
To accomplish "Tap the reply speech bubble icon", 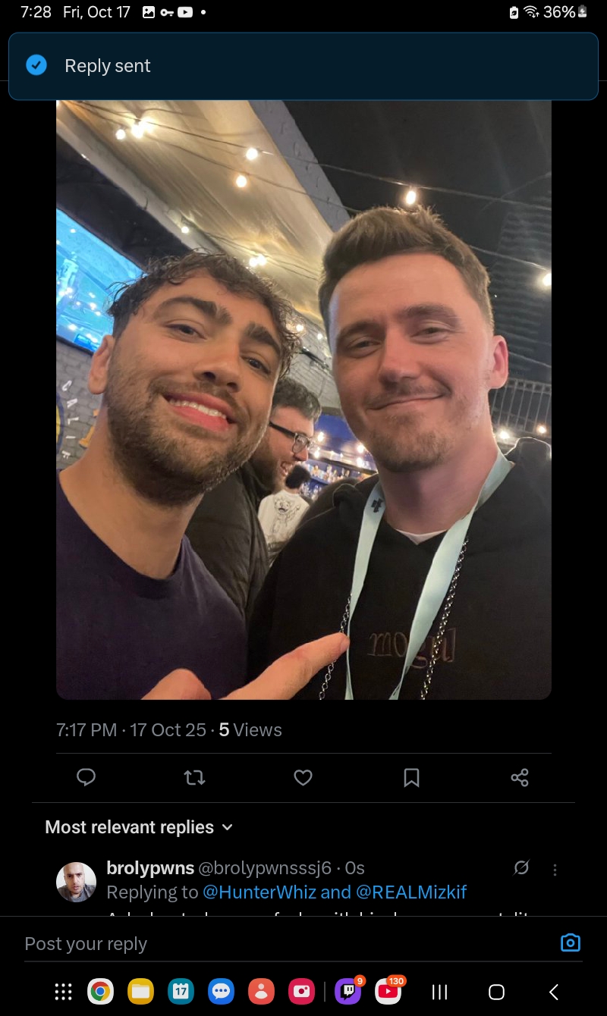I will [86, 777].
